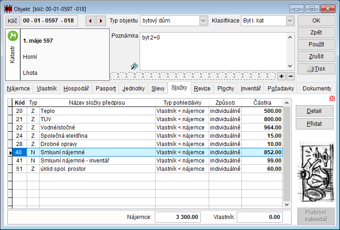Open the Revize tab
Viewport: 340px width, 230px height.
[202, 89]
